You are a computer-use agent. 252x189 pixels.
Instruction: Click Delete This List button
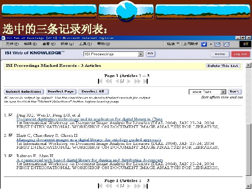[x=223, y=66]
